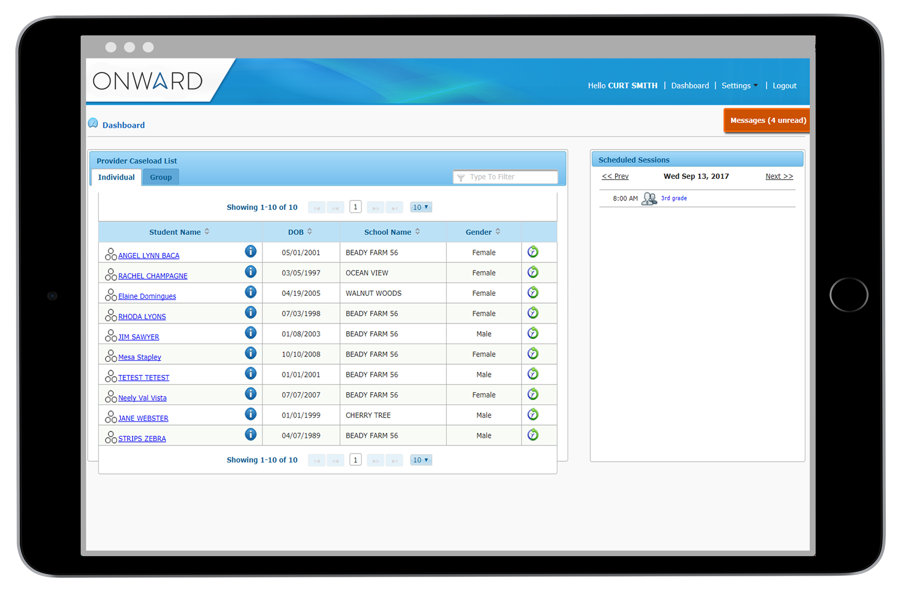Screen dimensions: 900x594
Task: Click session clock icon for JANE WEBSTER
Action: click(533, 414)
